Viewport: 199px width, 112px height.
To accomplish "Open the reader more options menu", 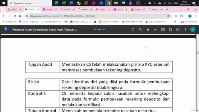I will pyautogui.click(x=185, y=30).
